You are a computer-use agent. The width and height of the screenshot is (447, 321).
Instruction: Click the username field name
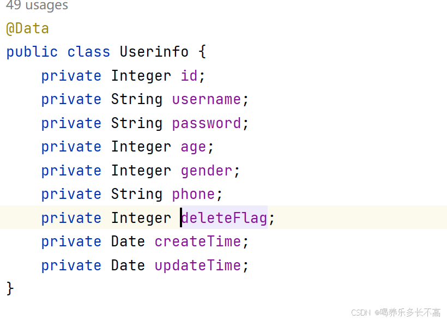click(207, 100)
